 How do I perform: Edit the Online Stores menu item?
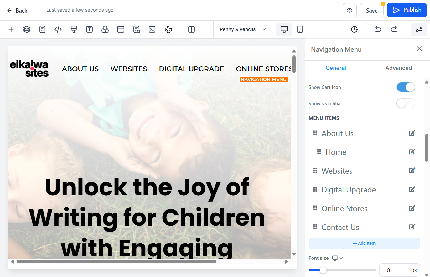tap(412, 208)
